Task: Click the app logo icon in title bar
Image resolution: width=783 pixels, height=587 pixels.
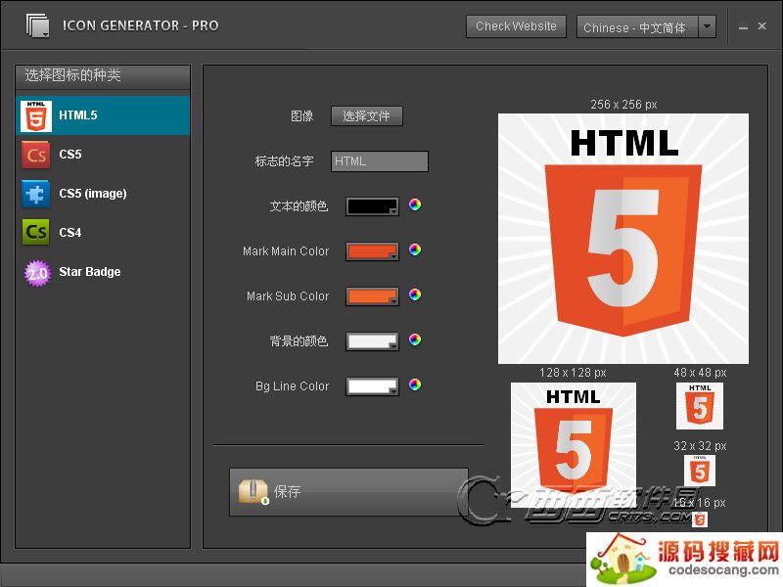Action: 38,25
